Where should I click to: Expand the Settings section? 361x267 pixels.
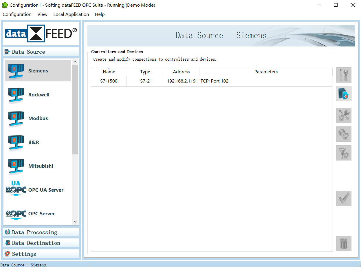pos(41,254)
